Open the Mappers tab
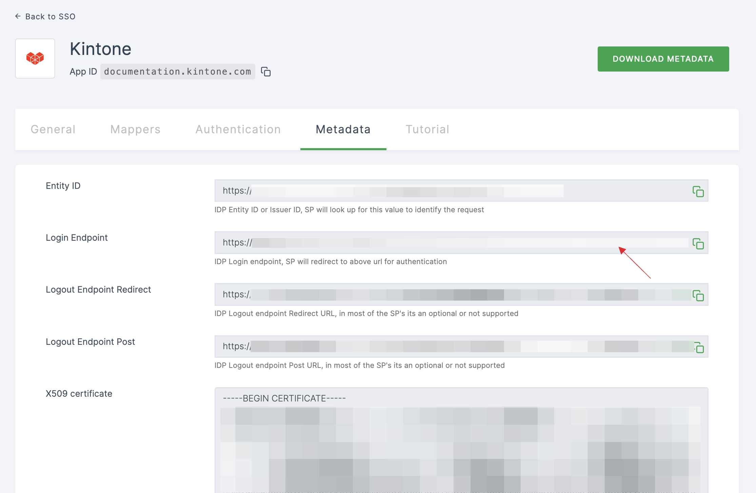Image resolution: width=756 pixels, height=493 pixels. (135, 130)
